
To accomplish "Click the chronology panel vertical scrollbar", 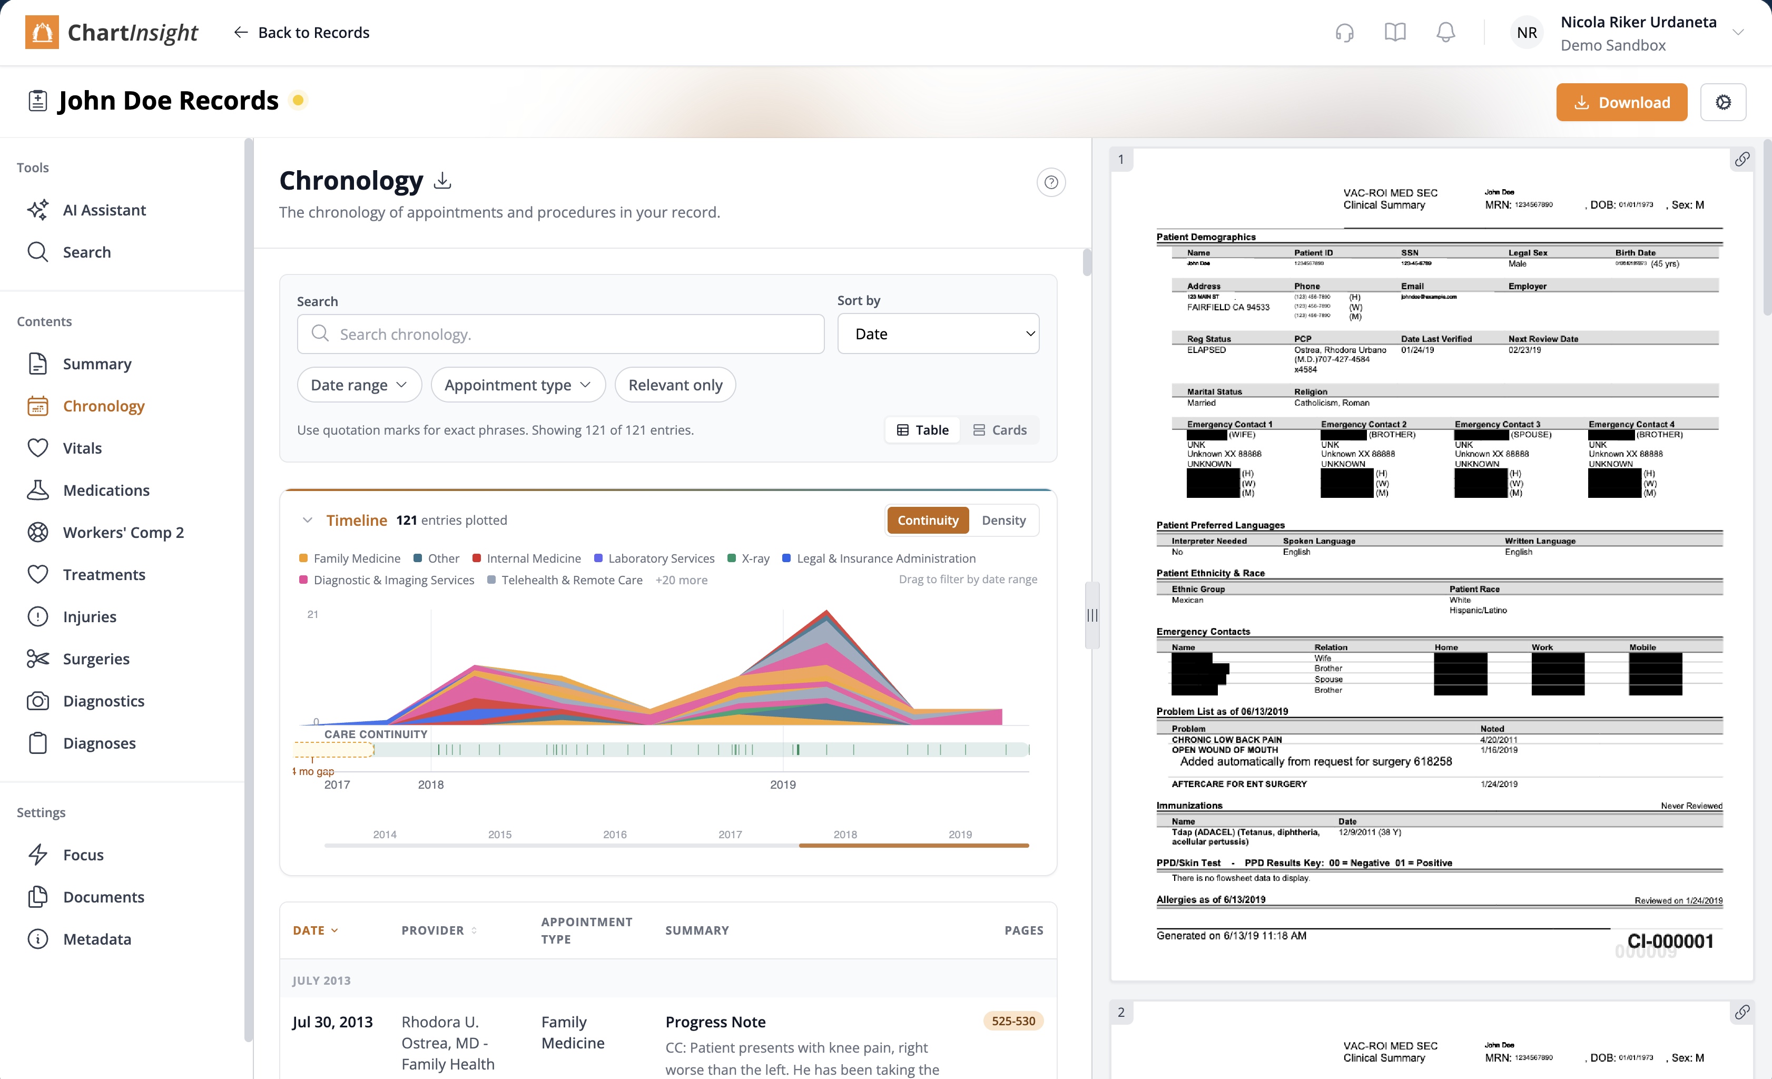I will (x=1087, y=262).
